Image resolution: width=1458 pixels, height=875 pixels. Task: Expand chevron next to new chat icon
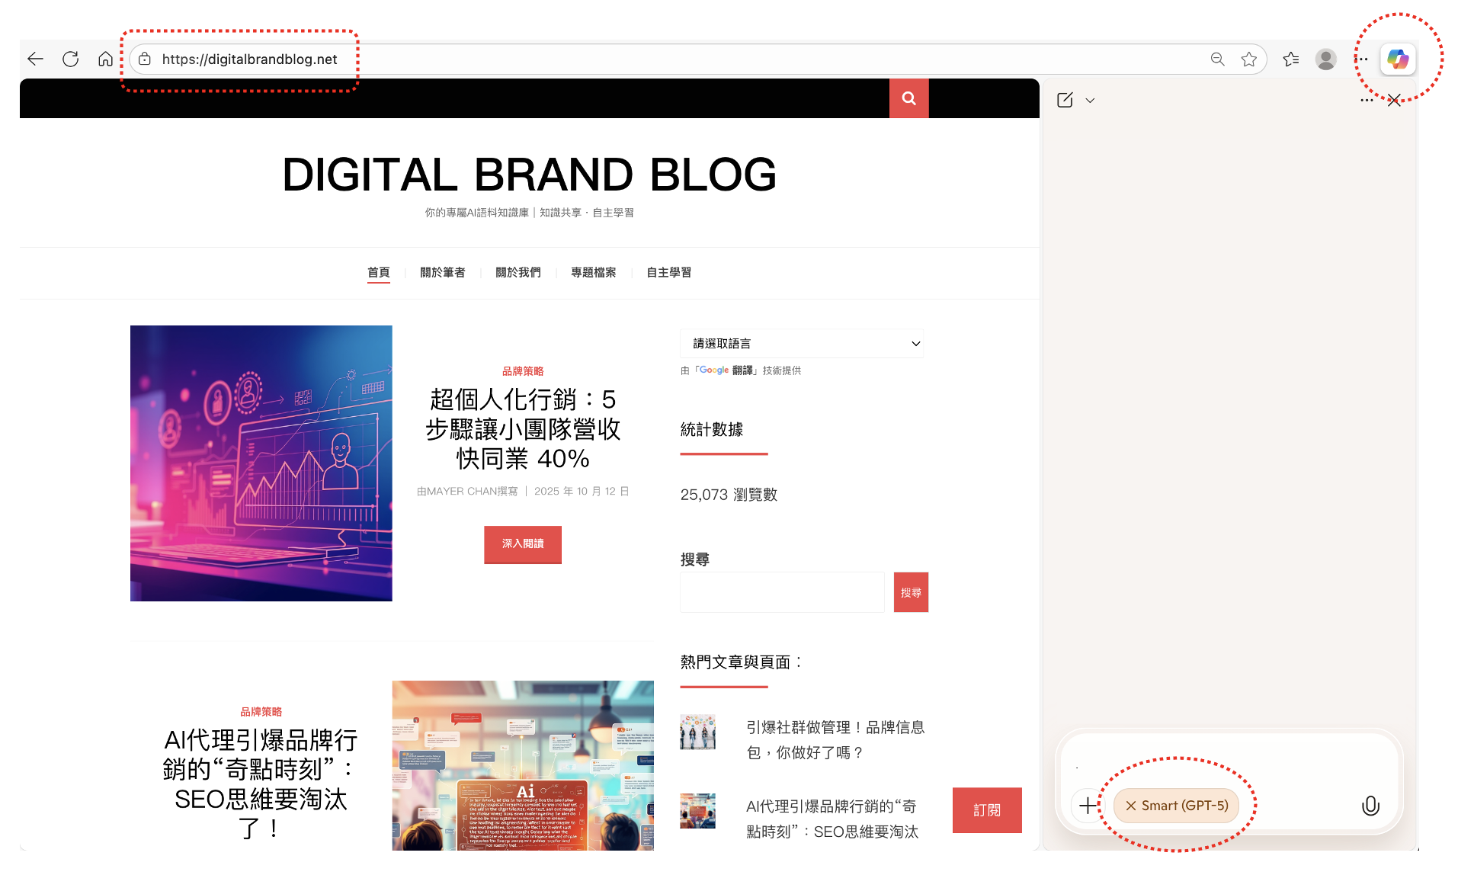[x=1090, y=101]
